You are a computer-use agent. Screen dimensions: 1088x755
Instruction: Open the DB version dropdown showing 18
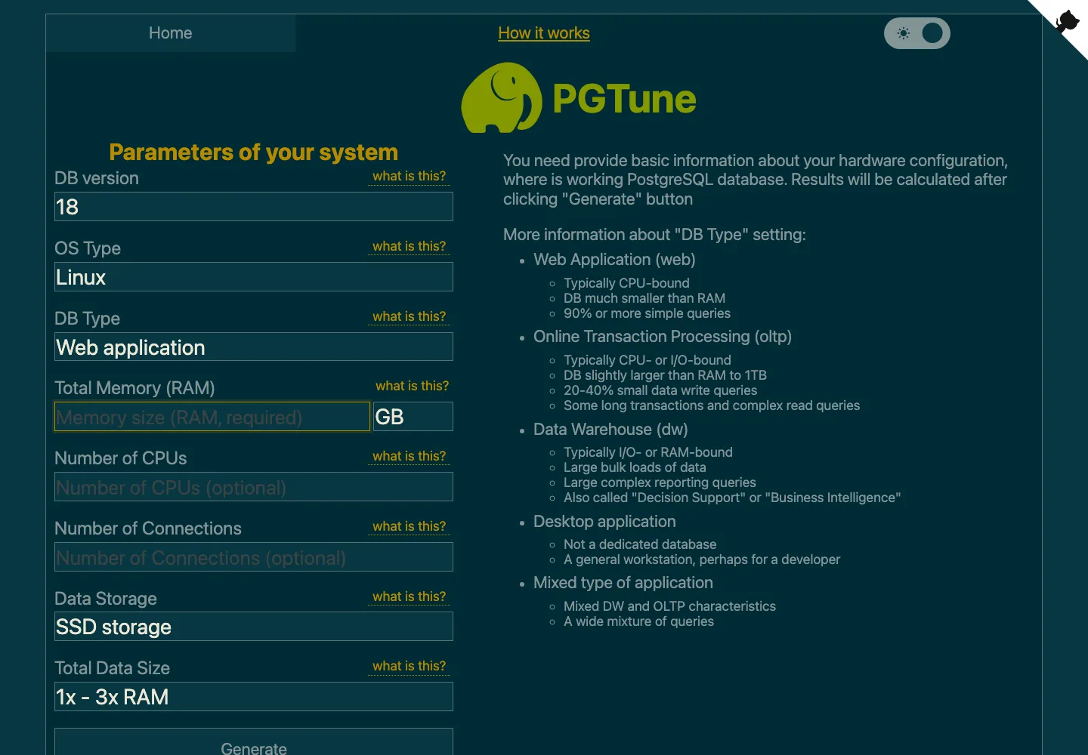(254, 207)
